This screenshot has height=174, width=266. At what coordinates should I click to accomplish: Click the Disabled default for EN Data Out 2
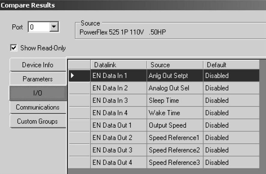click(231, 138)
